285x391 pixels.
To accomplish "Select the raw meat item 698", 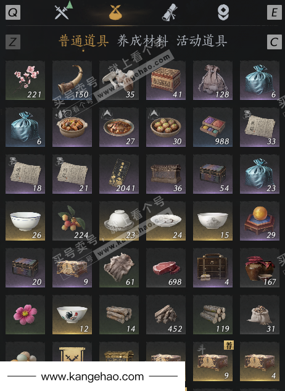I will [166, 268].
